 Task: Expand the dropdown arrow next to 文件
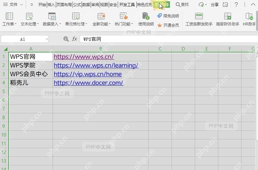pos(21,5)
